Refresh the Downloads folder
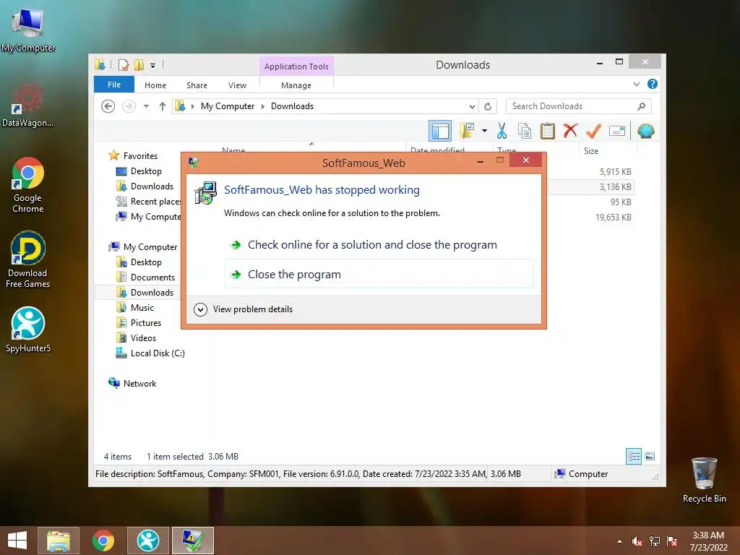The width and height of the screenshot is (740, 555). [x=488, y=106]
